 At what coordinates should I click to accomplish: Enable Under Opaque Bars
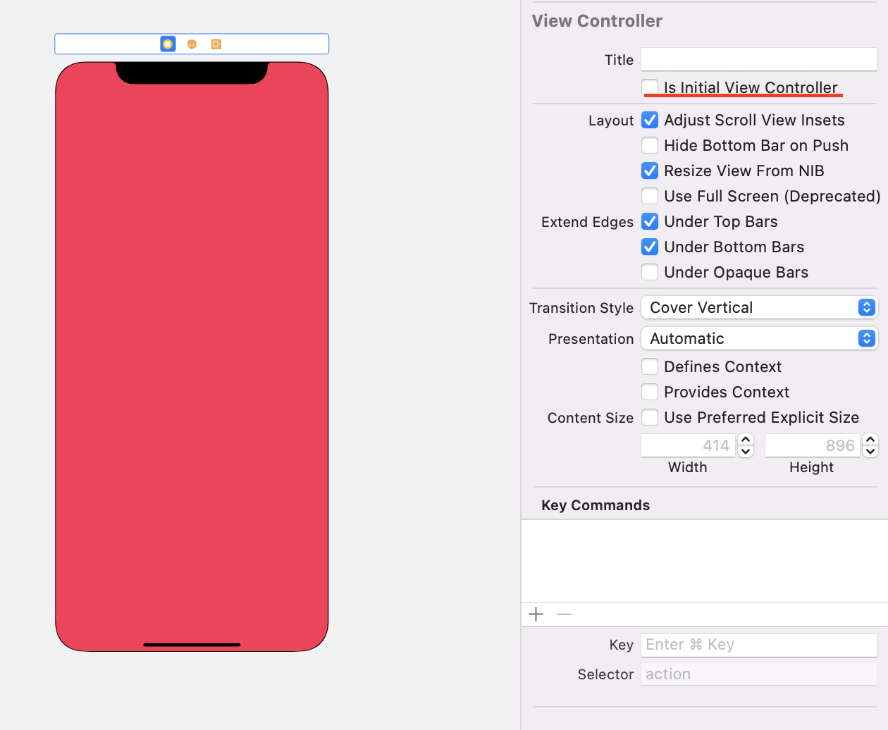[x=650, y=272]
